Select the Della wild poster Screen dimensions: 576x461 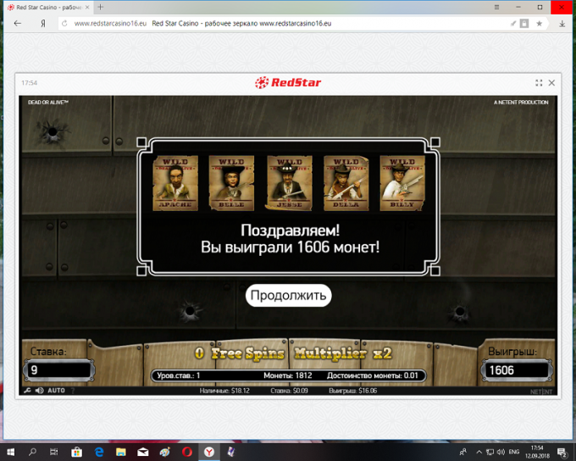pos(346,183)
